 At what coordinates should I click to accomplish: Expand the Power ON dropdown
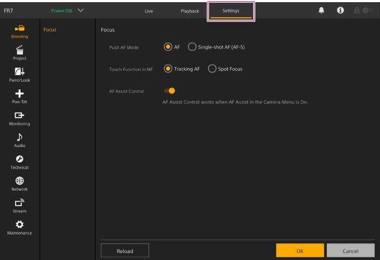(81, 10)
